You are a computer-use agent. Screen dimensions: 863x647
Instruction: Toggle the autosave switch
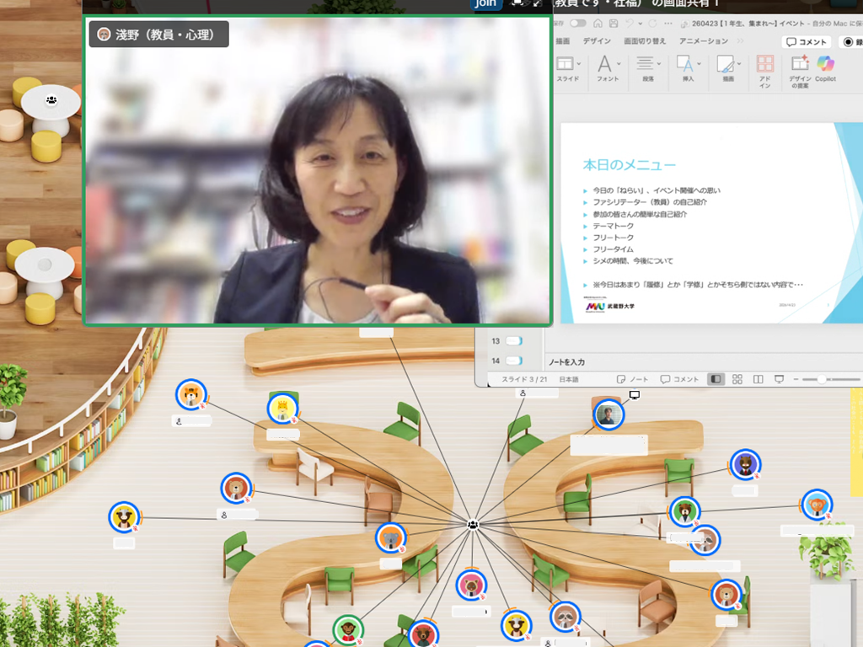[x=577, y=23]
